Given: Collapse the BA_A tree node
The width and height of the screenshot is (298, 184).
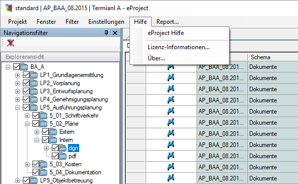Looking at the screenshot, I should [8, 67].
